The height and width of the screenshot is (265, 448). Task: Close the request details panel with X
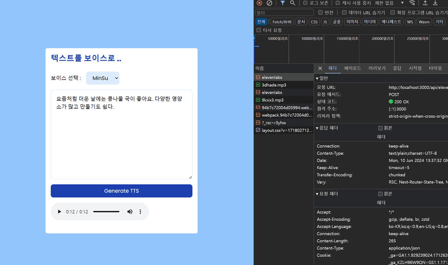(x=320, y=68)
